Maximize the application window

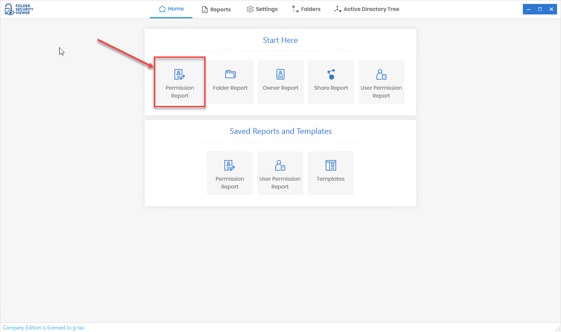point(540,9)
